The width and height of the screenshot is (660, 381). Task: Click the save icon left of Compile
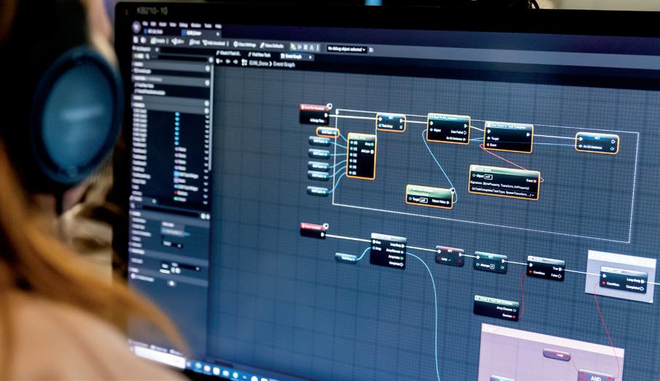[x=137, y=40]
